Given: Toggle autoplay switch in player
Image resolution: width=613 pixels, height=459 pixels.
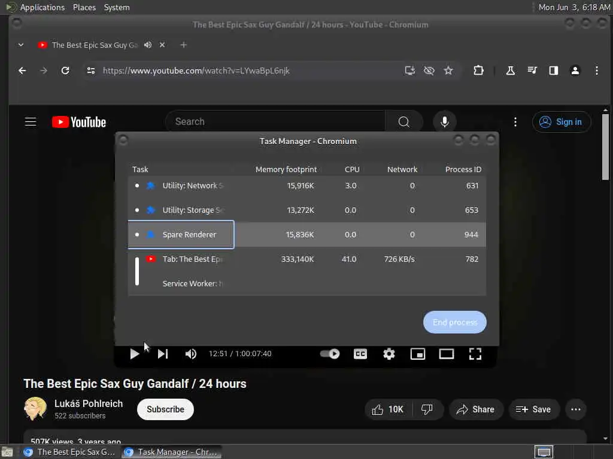Looking at the screenshot, I should click(330, 354).
